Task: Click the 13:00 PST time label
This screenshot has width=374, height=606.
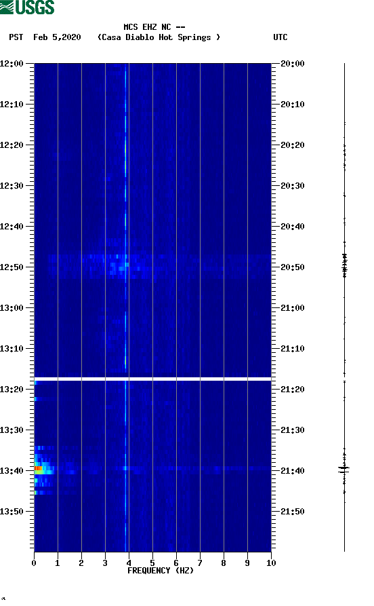Action: tap(12, 308)
